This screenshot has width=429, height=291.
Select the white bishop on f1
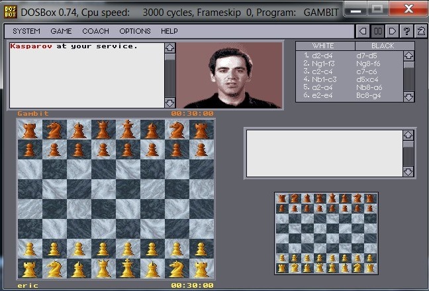[152, 269]
